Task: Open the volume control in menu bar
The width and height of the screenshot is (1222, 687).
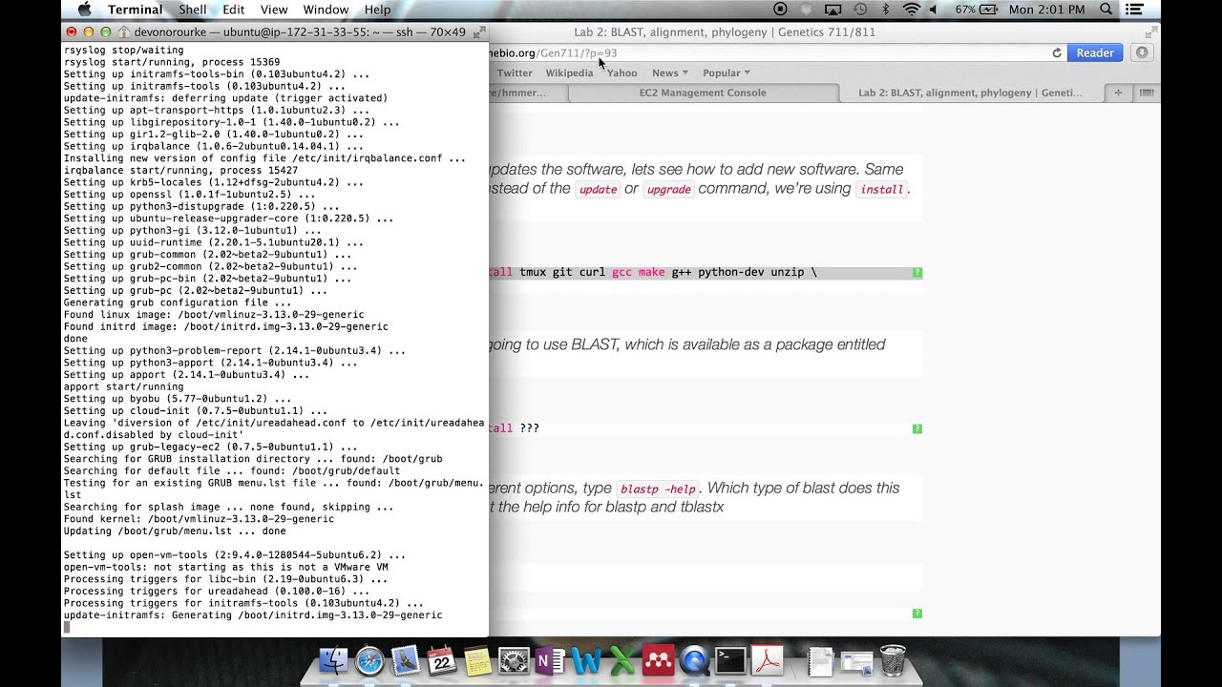Action: 937,10
